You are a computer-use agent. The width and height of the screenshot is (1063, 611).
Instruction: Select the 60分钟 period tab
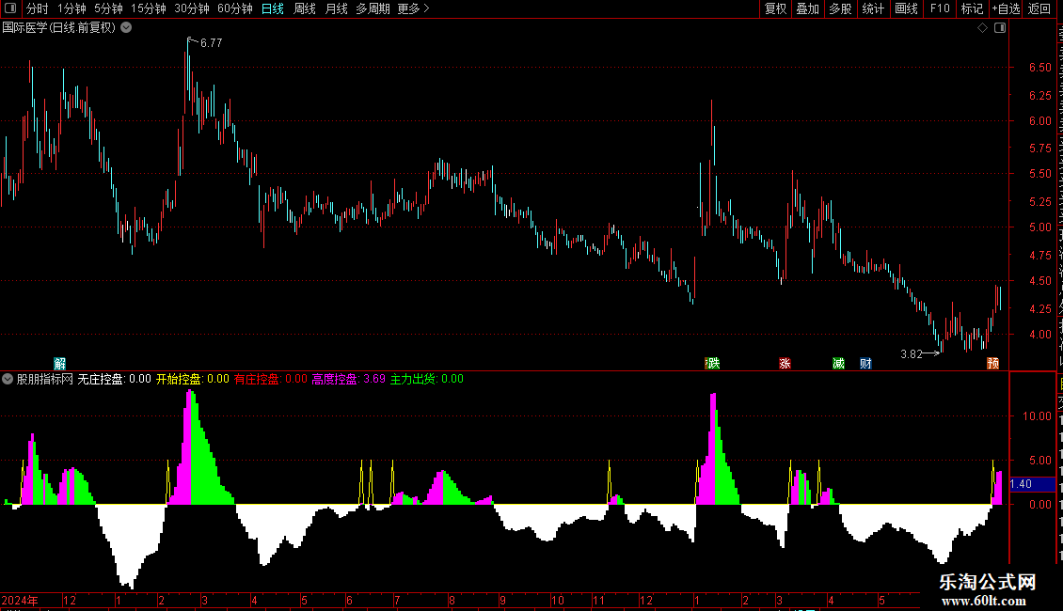click(x=235, y=8)
